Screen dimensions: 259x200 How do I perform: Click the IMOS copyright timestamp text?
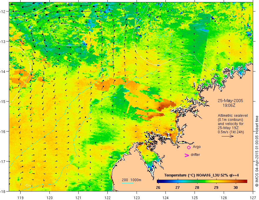point(257,151)
